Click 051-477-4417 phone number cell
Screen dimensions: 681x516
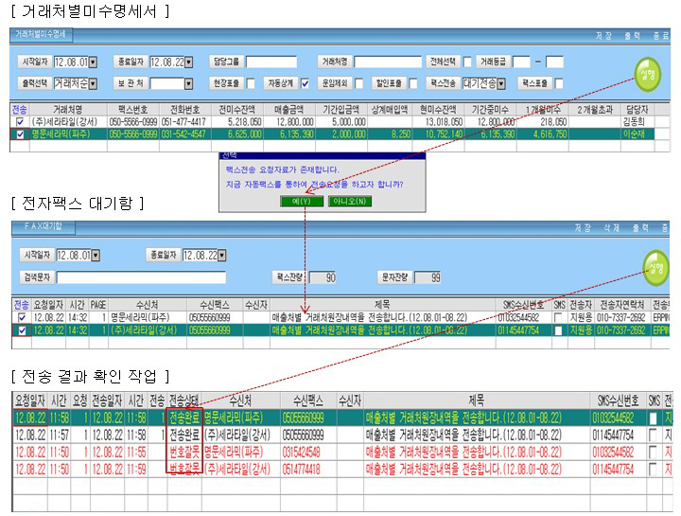pos(183,122)
